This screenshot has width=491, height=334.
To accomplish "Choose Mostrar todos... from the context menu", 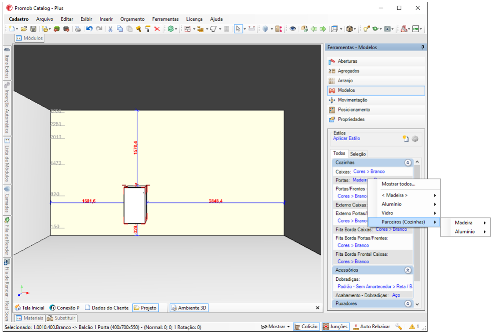I will pyautogui.click(x=404, y=184).
